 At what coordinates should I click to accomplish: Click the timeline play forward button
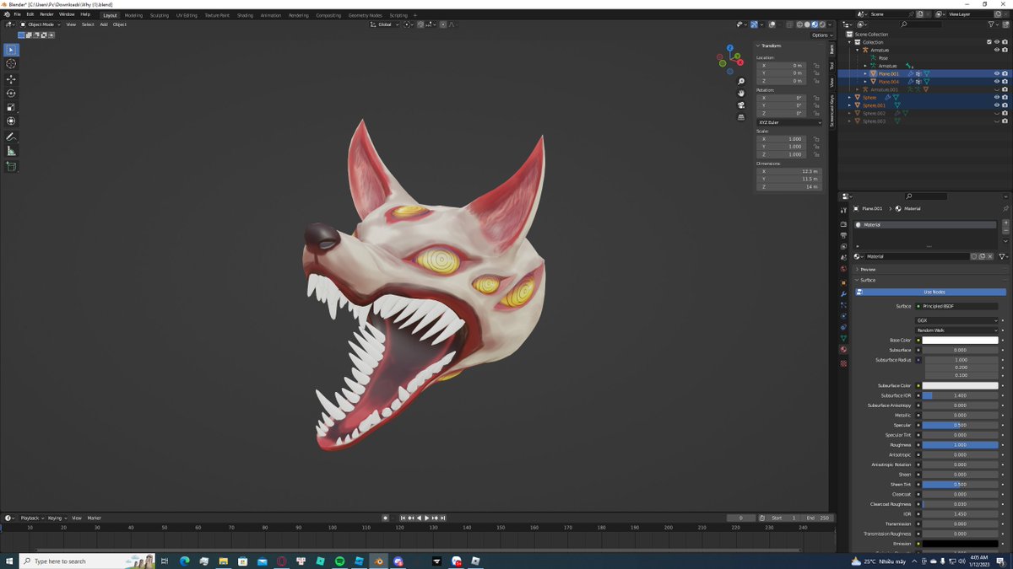[x=426, y=518]
